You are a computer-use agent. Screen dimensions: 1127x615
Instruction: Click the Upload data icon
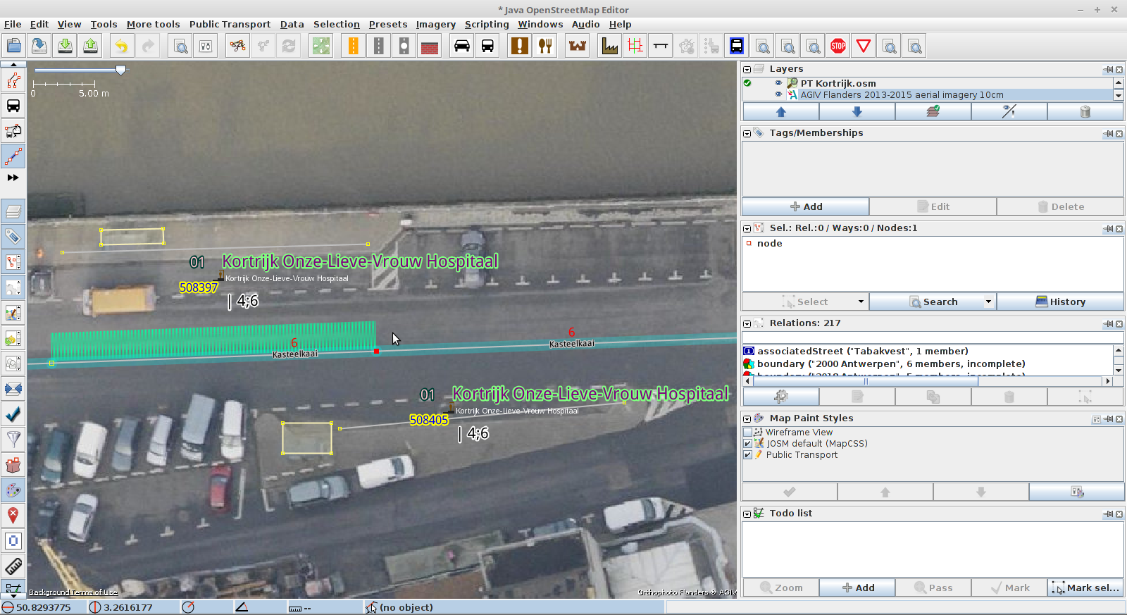click(x=90, y=46)
